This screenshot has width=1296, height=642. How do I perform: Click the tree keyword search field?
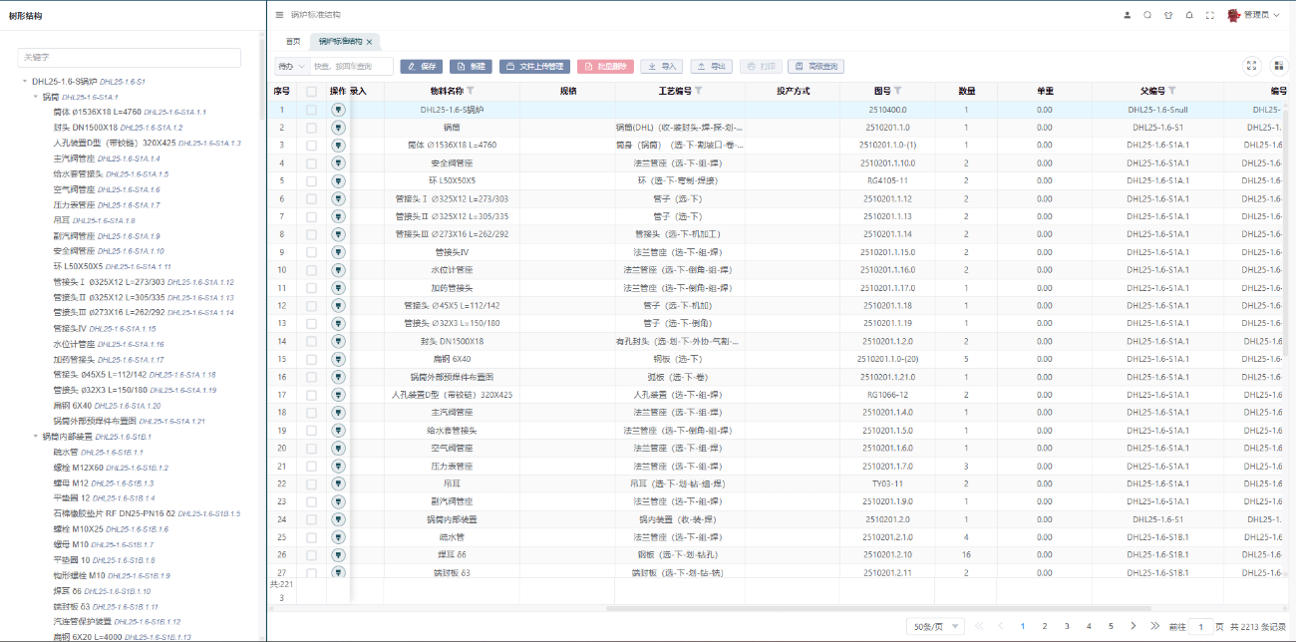pos(130,58)
